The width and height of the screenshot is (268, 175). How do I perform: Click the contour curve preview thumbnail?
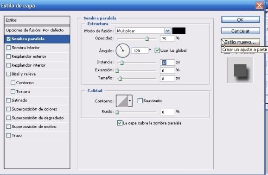122,101
